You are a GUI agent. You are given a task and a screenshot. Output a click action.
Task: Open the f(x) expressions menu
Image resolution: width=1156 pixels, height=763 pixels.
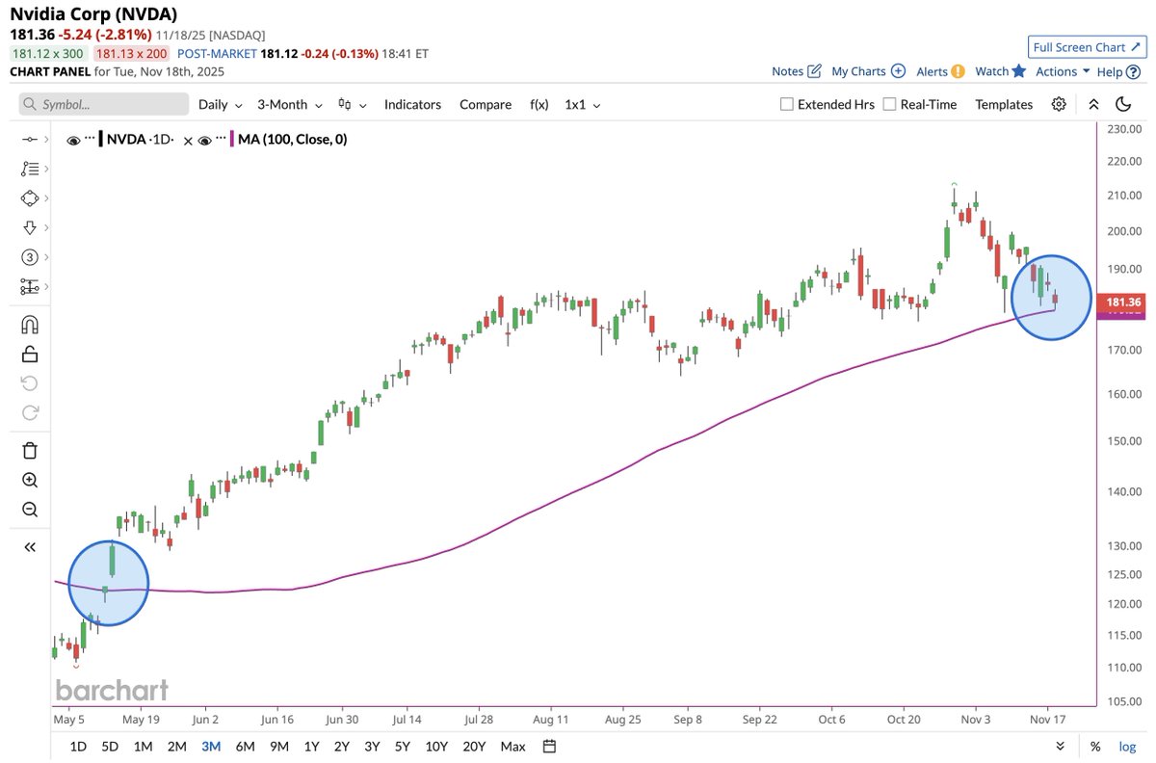pyautogui.click(x=539, y=104)
